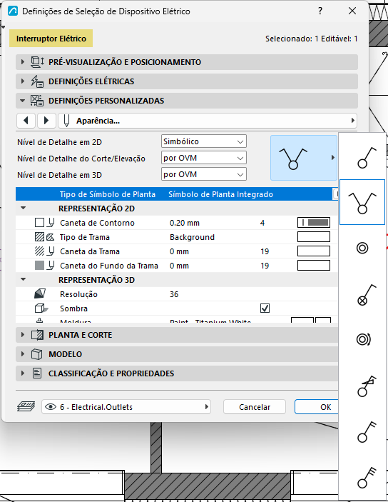
Task: Click the Caneta da Trama pen swatch
Action: click(314, 251)
